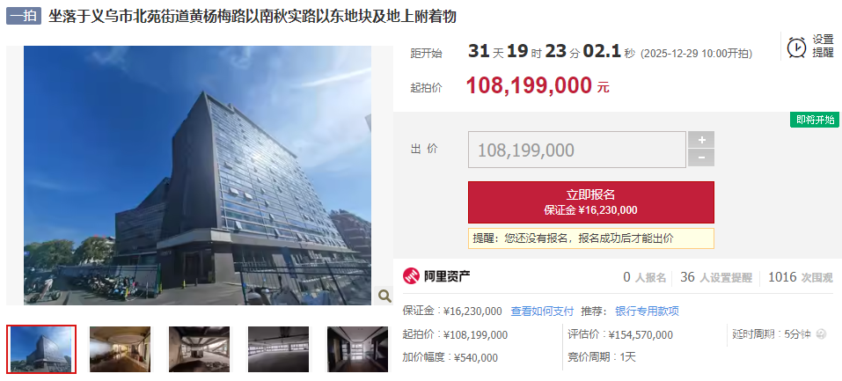
Task: Click the magnifier icon on main photo
Action: coord(384,296)
